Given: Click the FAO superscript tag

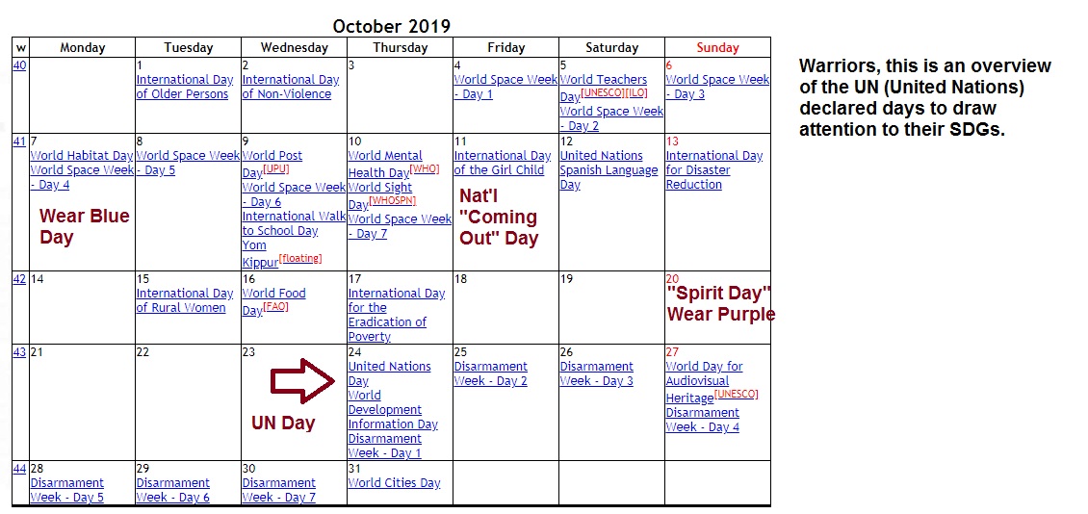Looking at the screenshot, I should [275, 306].
